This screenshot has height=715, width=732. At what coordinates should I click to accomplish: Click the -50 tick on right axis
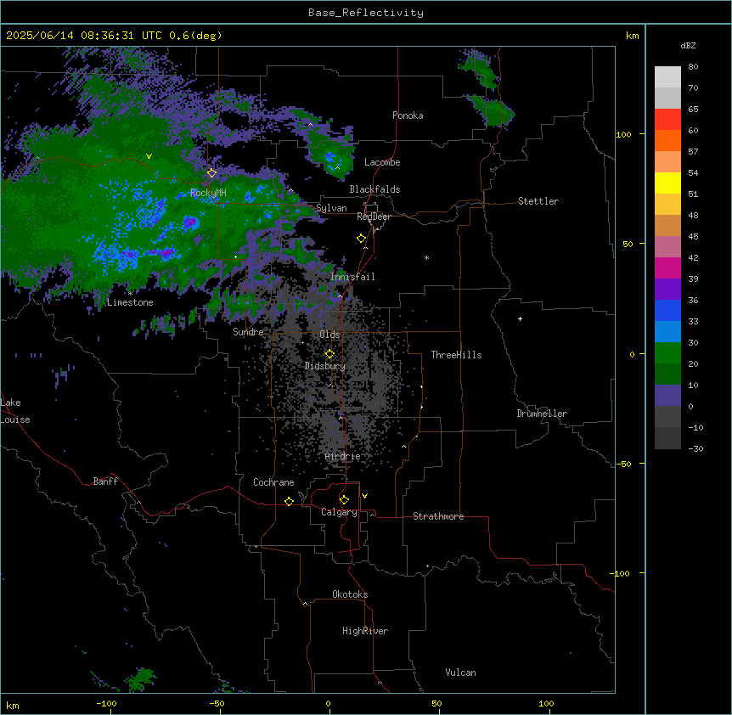pos(623,464)
